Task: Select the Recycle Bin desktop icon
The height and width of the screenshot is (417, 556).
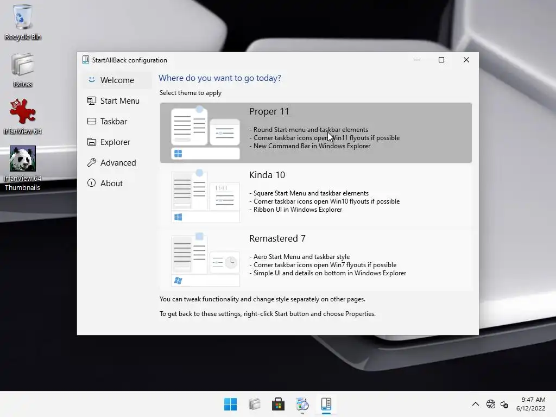Action: click(23, 22)
